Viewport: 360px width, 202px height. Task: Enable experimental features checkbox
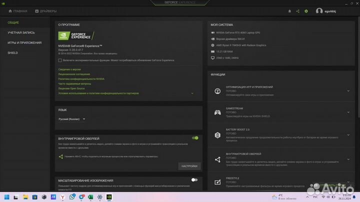pyautogui.click(x=60, y=60)
